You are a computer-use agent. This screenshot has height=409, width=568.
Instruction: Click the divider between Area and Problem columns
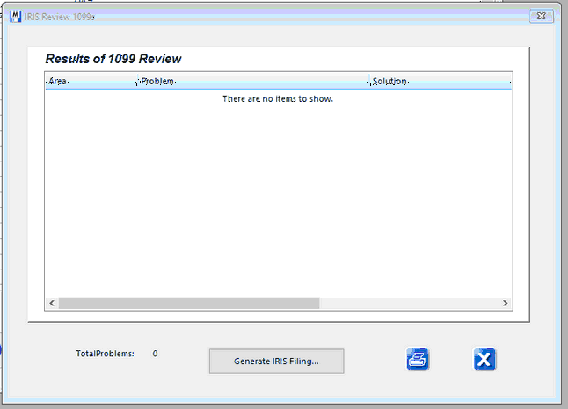138,81
